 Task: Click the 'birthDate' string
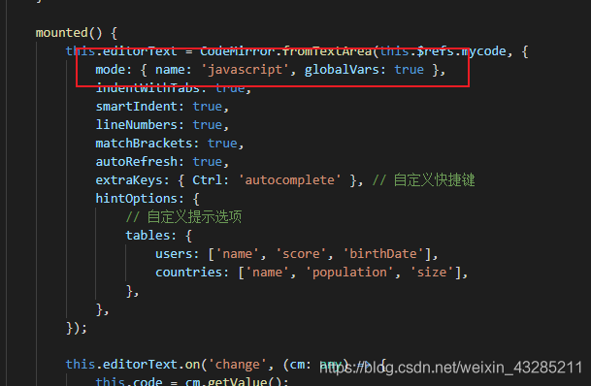point(383,254)
